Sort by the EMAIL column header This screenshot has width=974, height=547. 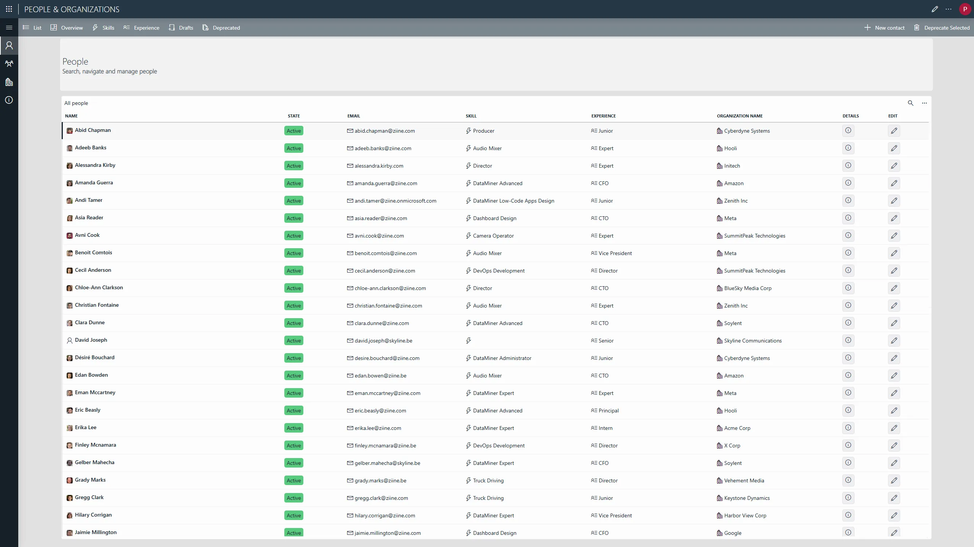[354, 116]
